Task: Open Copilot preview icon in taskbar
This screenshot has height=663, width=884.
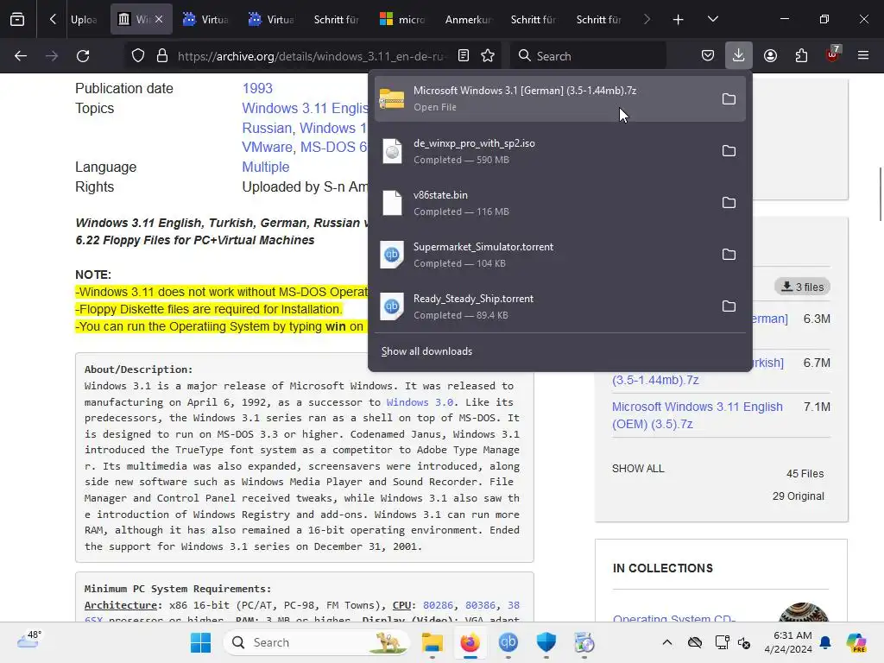Action: coord(856,642)
